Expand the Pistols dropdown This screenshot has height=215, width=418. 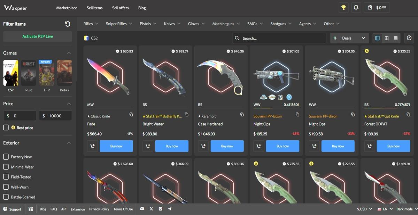coord(148,24)
